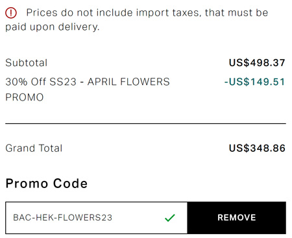Screen dimensions: 292x238
Task: Click the -US$149.51 discount amount
Action: click(255, 82)
